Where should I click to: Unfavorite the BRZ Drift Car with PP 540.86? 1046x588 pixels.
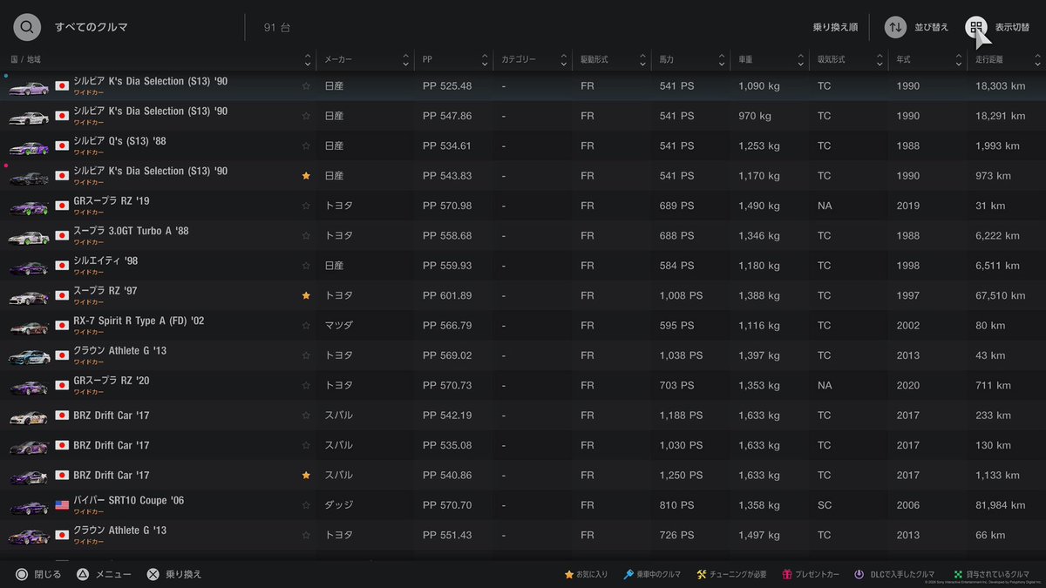click(306, 476)
